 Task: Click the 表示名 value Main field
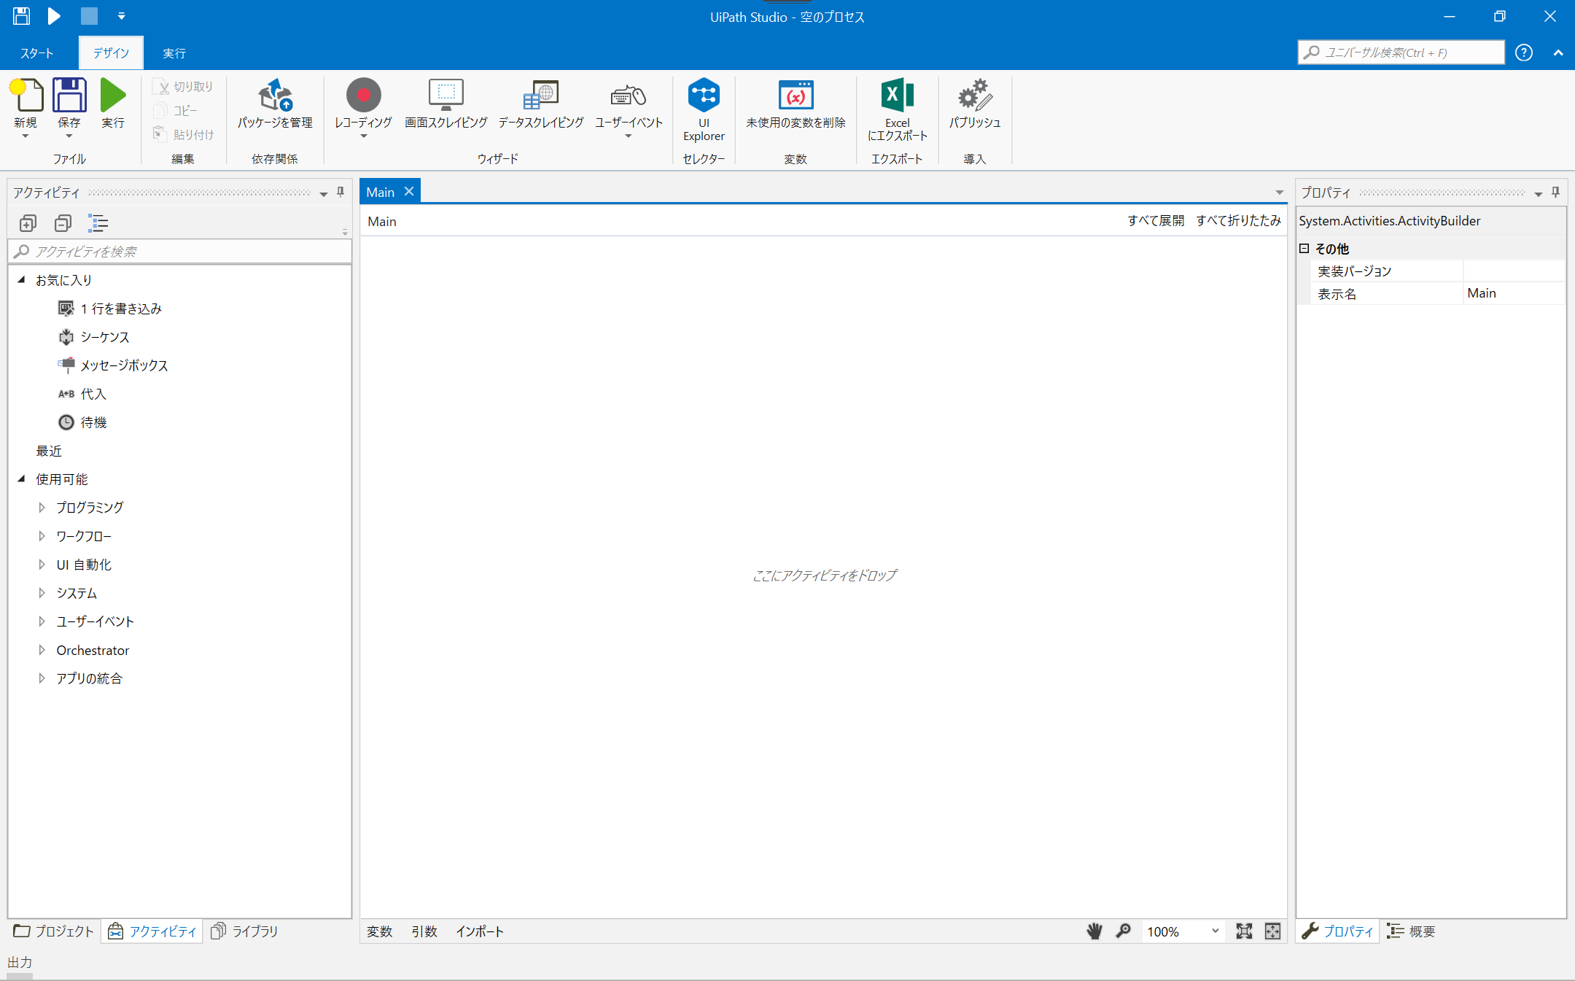tap(1514, 293)
